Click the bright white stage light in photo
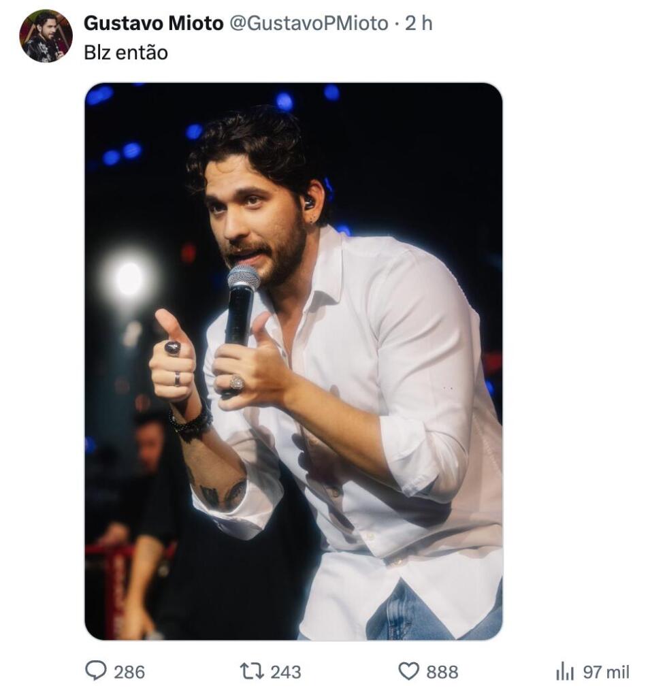The height and width of the screenshot is (697, 650). point(129,278)
